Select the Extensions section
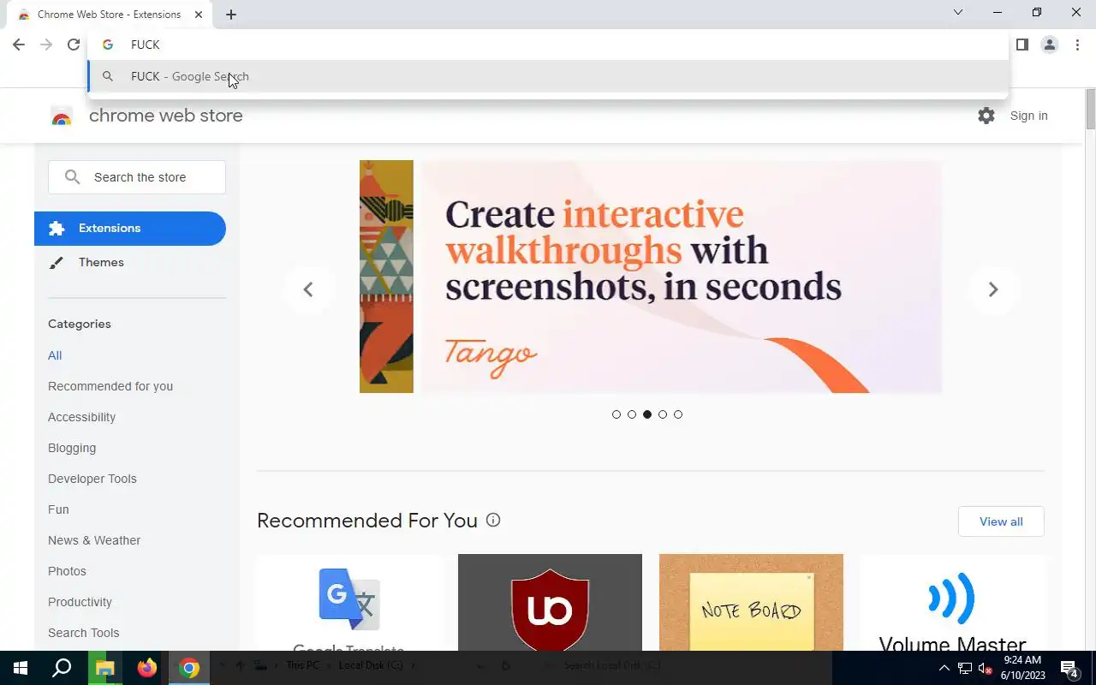Screen dimensions: 1096x685 coord(130,228)
